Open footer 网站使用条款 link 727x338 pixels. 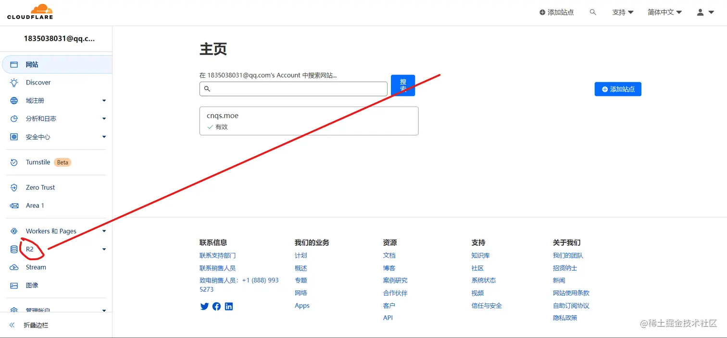(571, 293)
